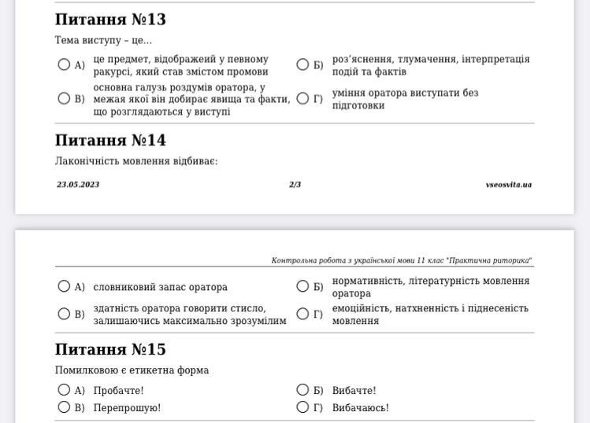Click the Питання №14 heading
Viewport: 590px width, 423px height.
click(110, 141)
